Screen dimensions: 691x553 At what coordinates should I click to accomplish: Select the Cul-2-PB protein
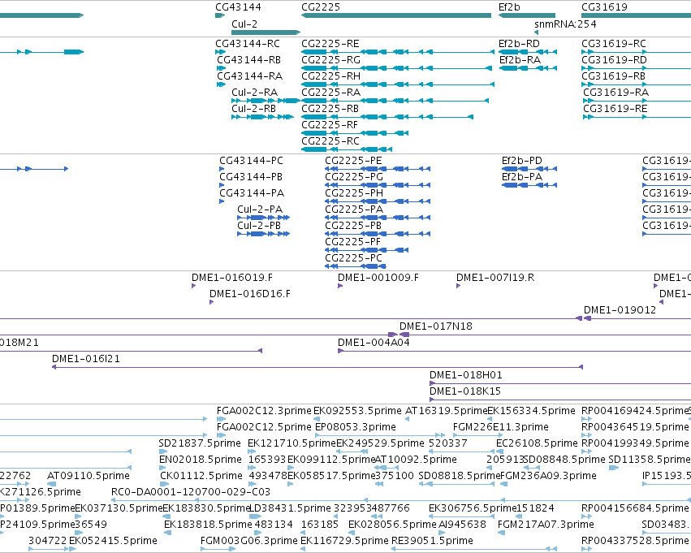point(259,226)
